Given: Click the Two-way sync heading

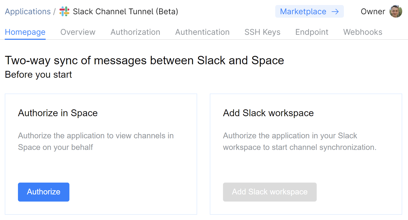Looking at the screenshot, I should pyautogui.click(x=144, y=60).
